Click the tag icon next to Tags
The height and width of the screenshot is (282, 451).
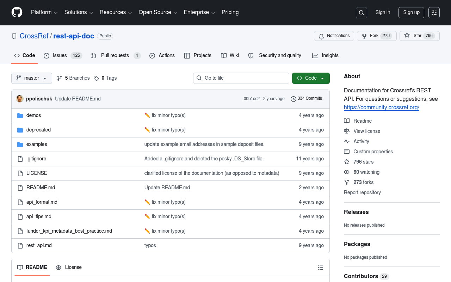coord(96,78)
